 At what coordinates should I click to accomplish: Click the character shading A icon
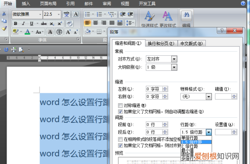tap(50, 32)
